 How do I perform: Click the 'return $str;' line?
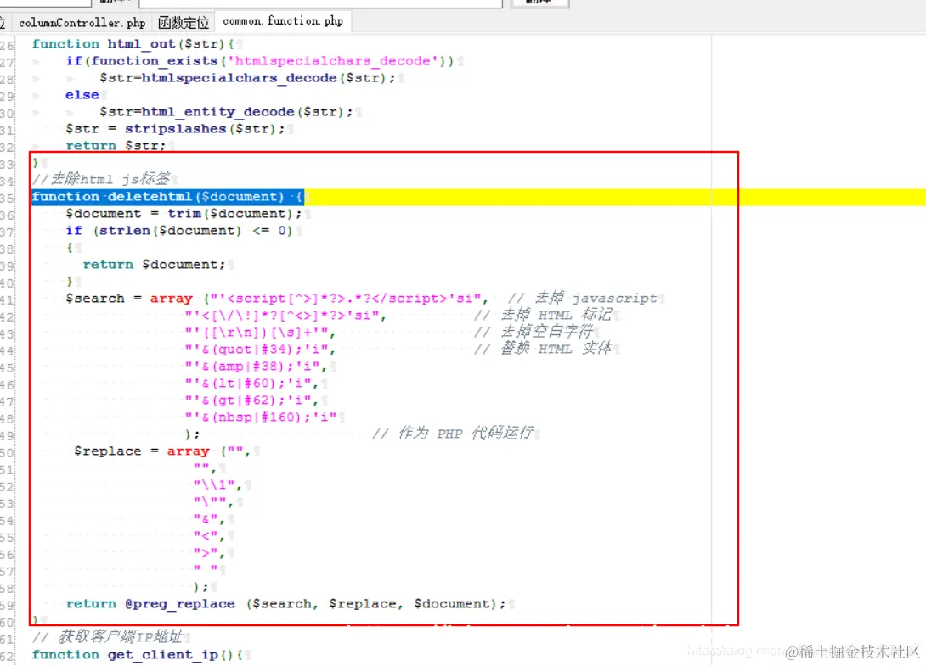(116, 145)
